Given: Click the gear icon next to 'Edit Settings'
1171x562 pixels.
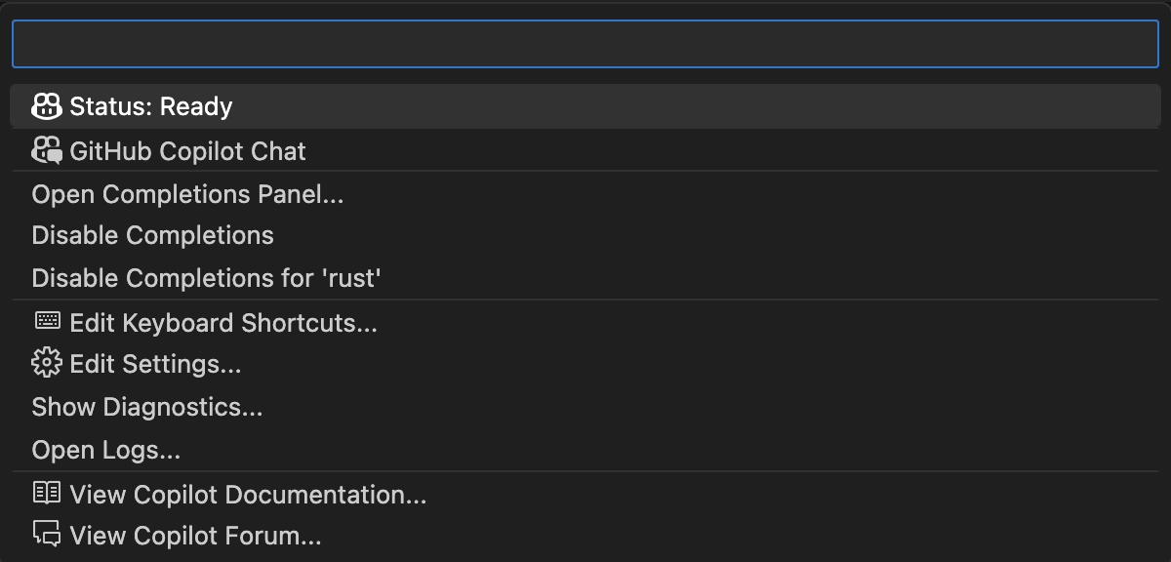Looking at the screenshot, I should pos(46,364).
